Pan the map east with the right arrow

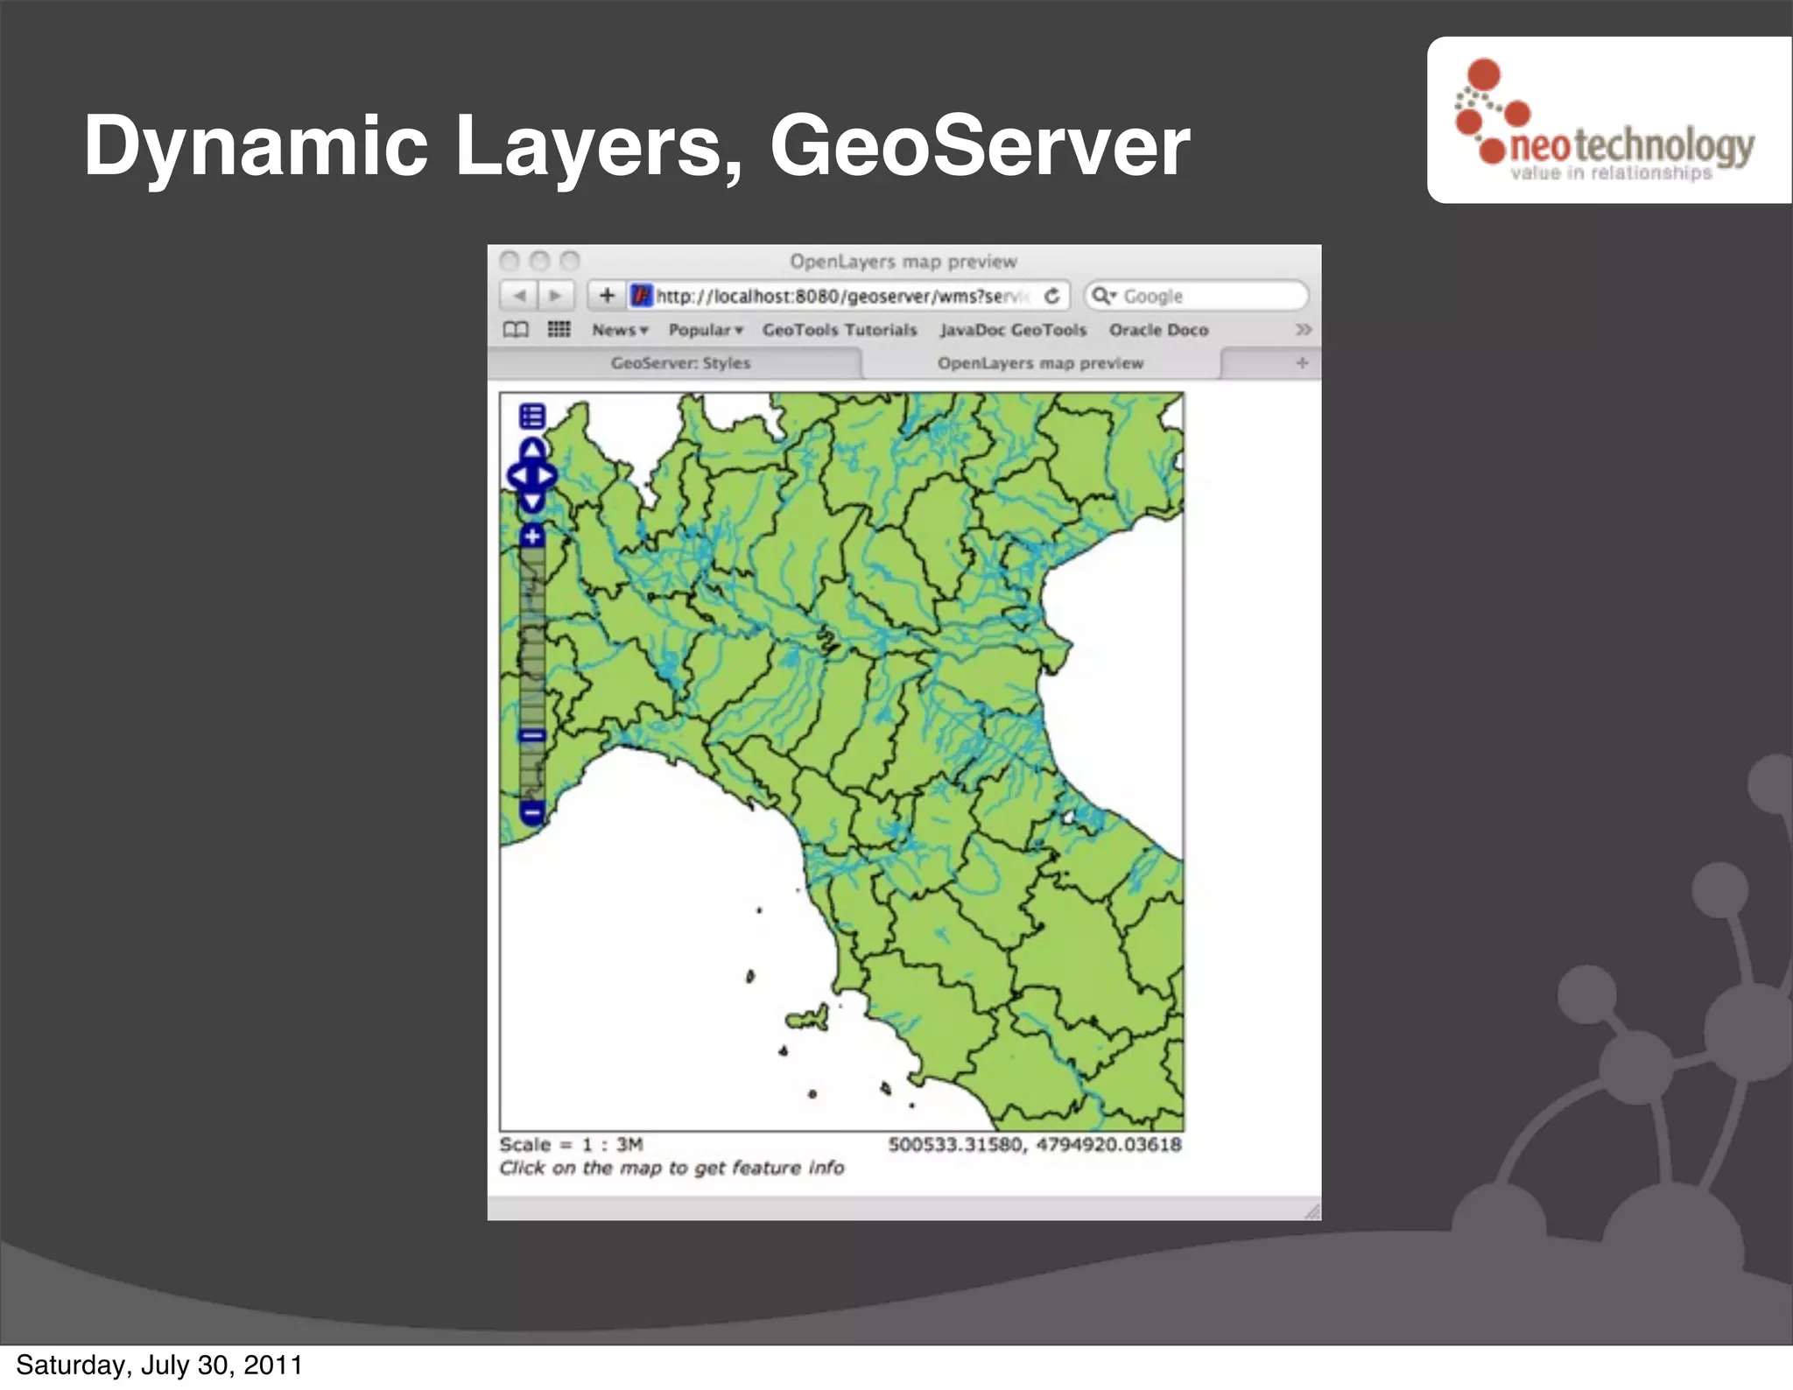coord(546,476)
